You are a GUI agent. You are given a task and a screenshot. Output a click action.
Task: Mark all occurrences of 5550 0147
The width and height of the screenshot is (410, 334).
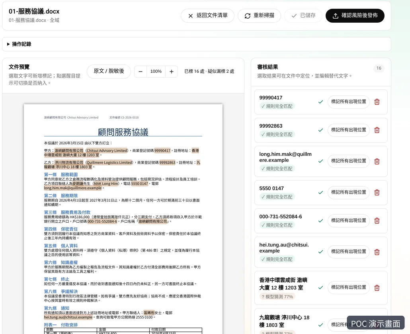349,192
